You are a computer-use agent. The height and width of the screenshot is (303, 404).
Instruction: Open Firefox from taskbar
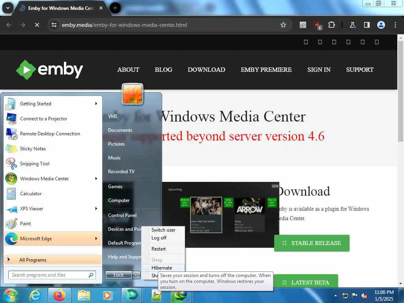coord(60,295)
